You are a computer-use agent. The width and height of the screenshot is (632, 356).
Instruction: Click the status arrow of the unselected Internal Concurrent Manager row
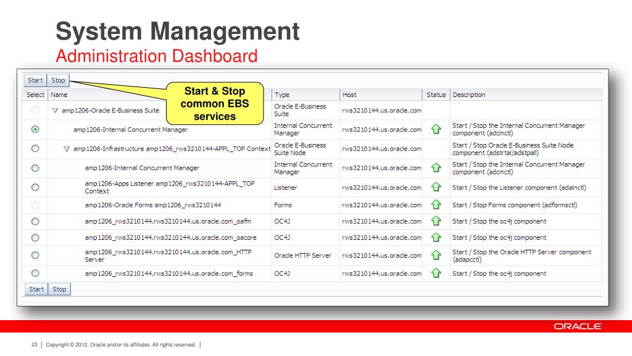coord(436,168)
